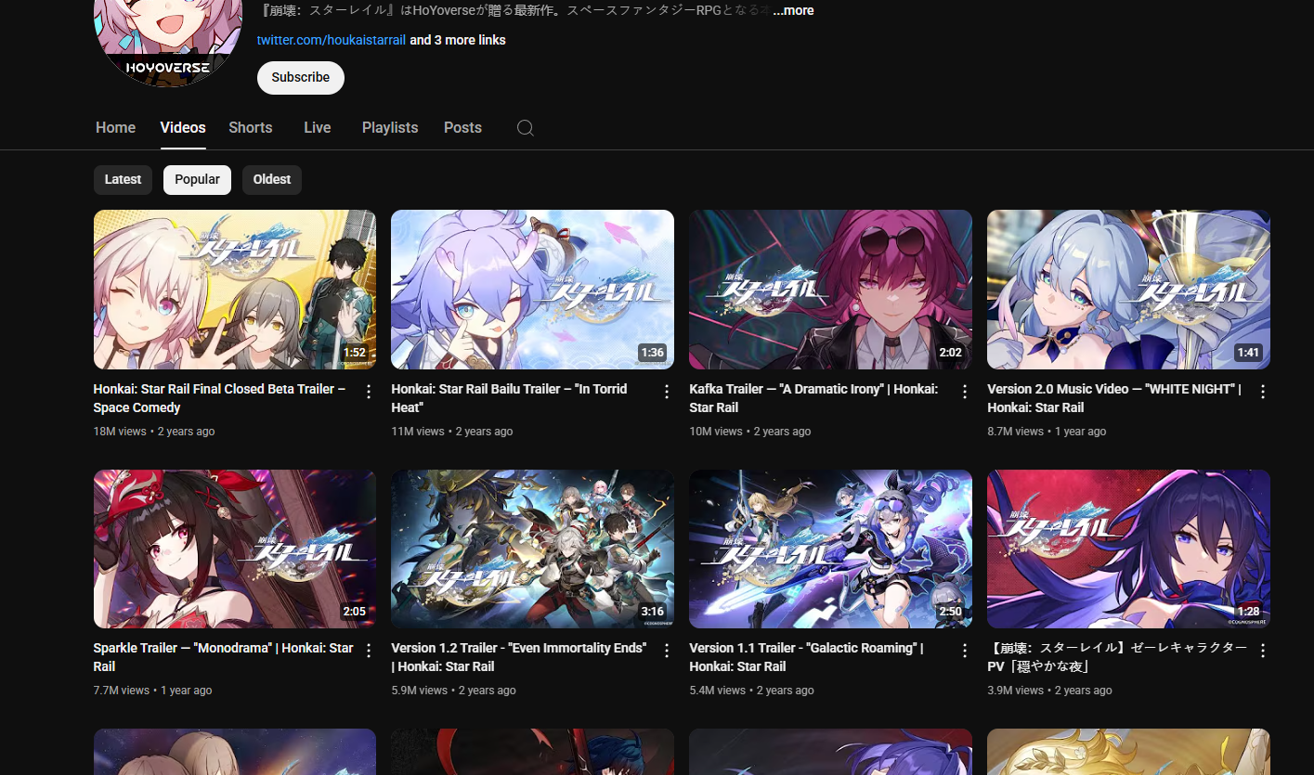Open the channel search magnifier icon
The width and height of the screenshot is (1314, 775).
click(526, 128)
